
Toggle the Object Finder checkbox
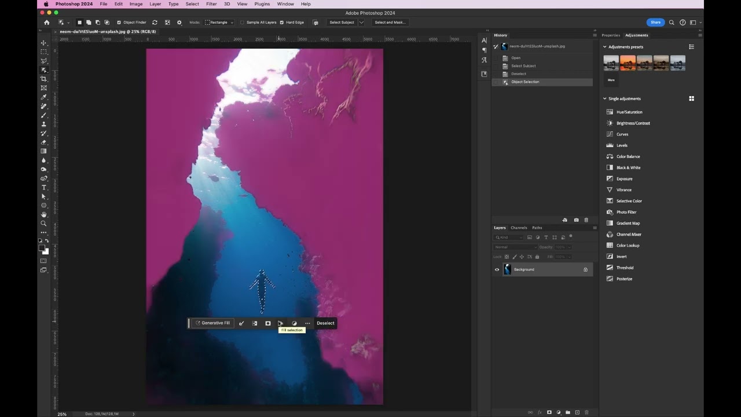click(x=119, y=23)
